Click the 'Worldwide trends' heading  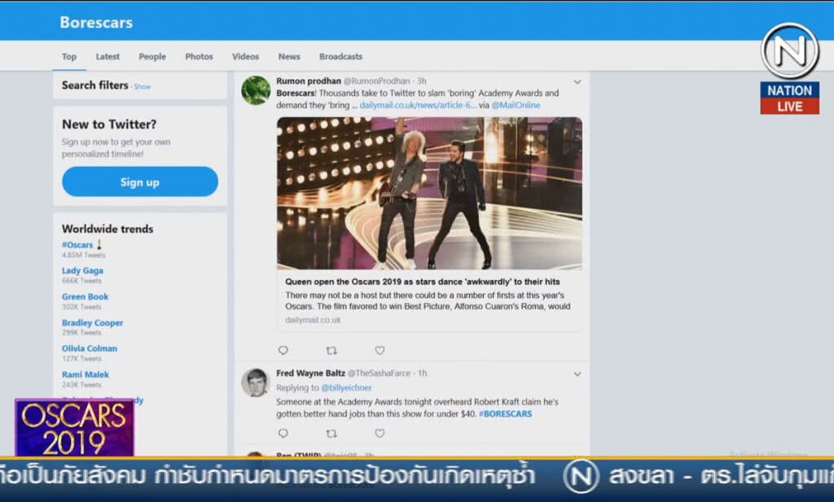108,229
